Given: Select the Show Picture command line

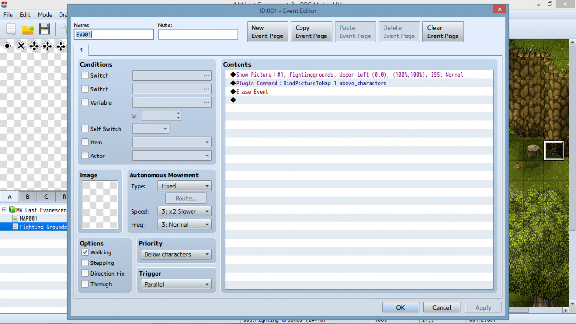Looking at the screenshot, I should coord(359,75).
